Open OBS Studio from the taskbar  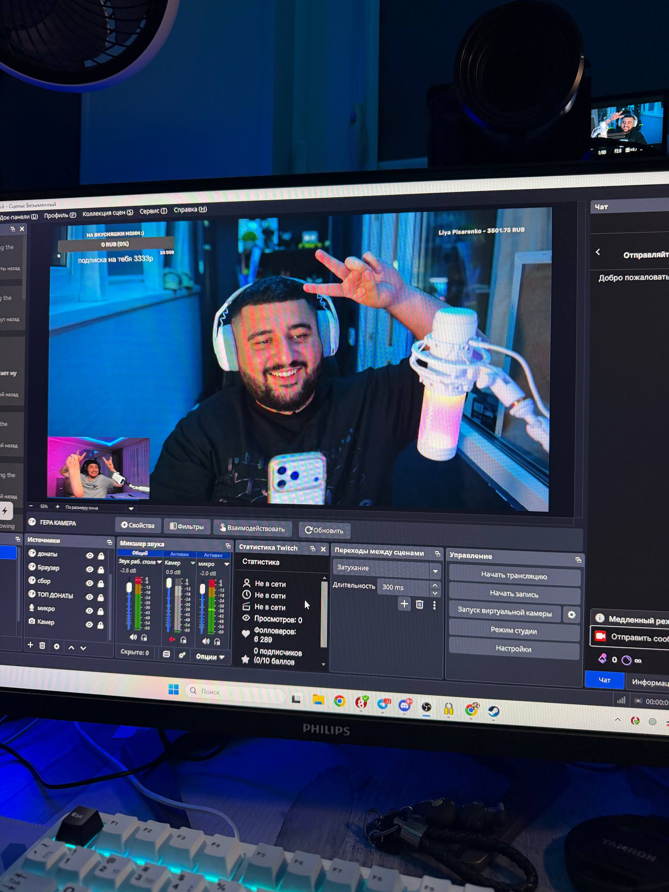426,707
